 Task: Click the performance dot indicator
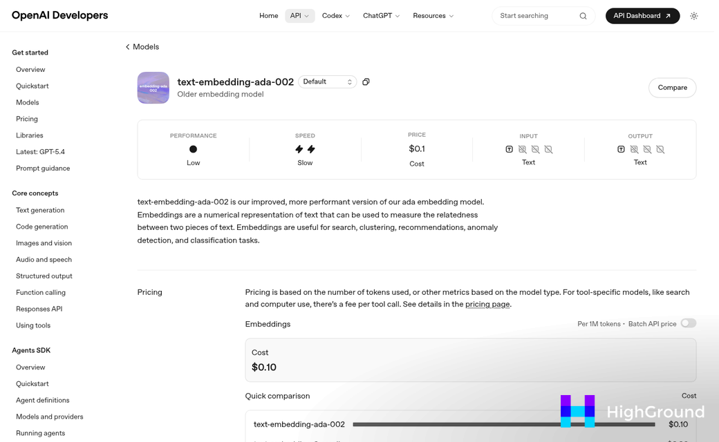coord(193,149)
